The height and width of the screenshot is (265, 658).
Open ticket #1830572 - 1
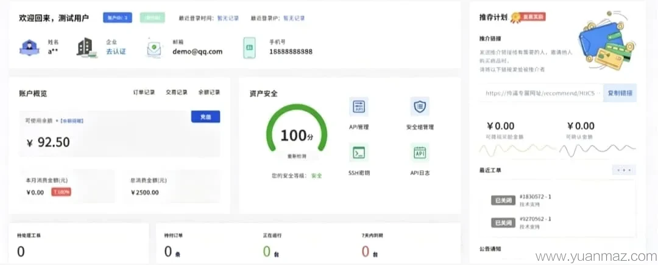pyautogui.click(x=535, y=196)
